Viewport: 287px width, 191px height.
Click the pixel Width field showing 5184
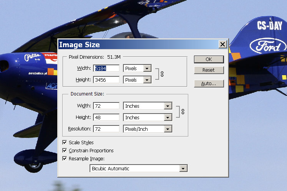[x=106, y=68]
